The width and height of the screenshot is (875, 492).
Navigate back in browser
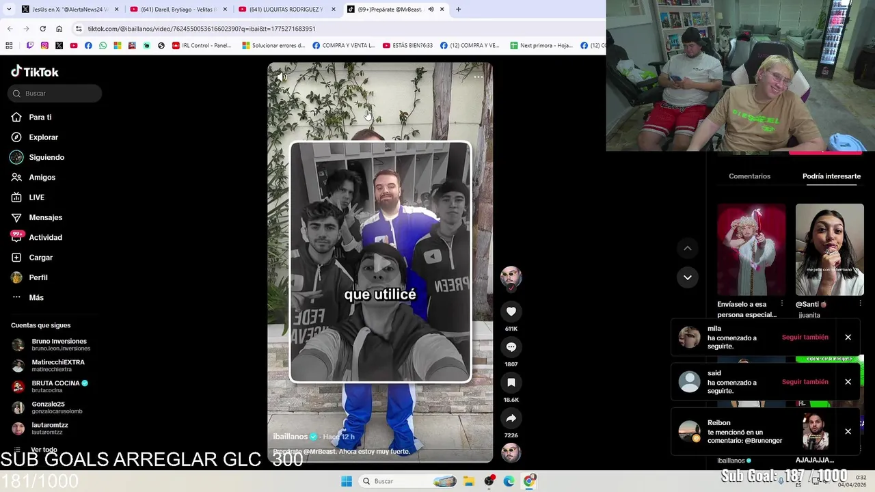(10, 29)
